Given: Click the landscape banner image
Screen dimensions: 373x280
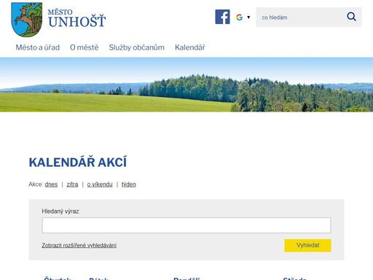Looking at the screenshot, I should (x=186, y=85).
